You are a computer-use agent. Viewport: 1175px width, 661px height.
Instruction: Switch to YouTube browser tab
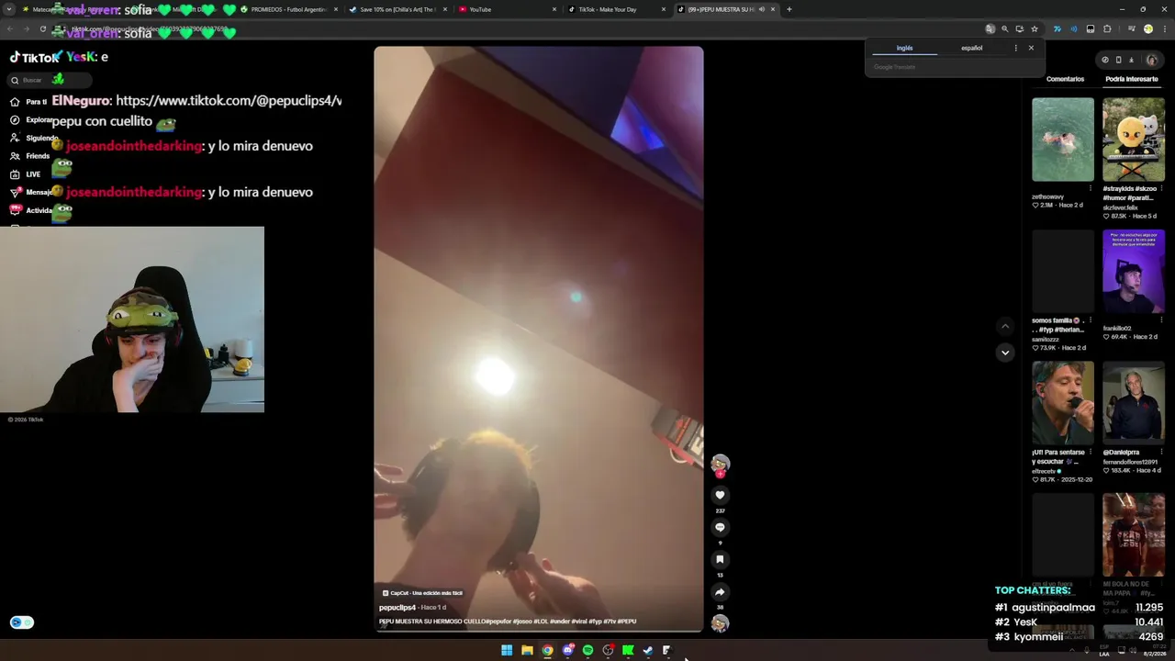coord(508,9)
